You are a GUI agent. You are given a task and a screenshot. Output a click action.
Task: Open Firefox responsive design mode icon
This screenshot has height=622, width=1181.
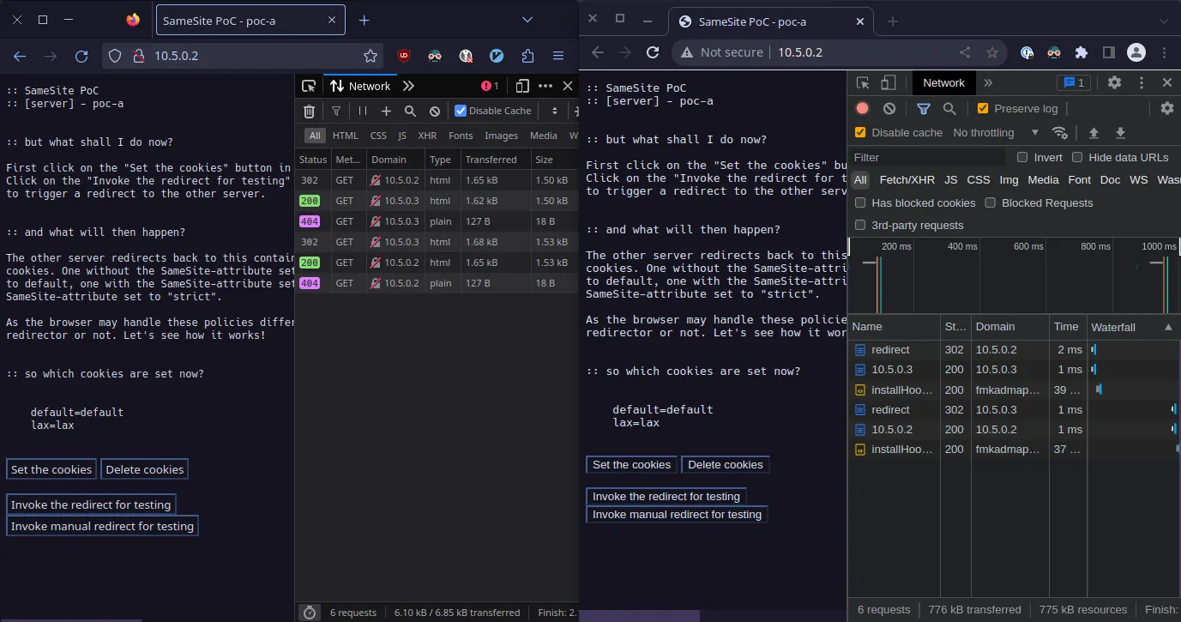[522, 86]
